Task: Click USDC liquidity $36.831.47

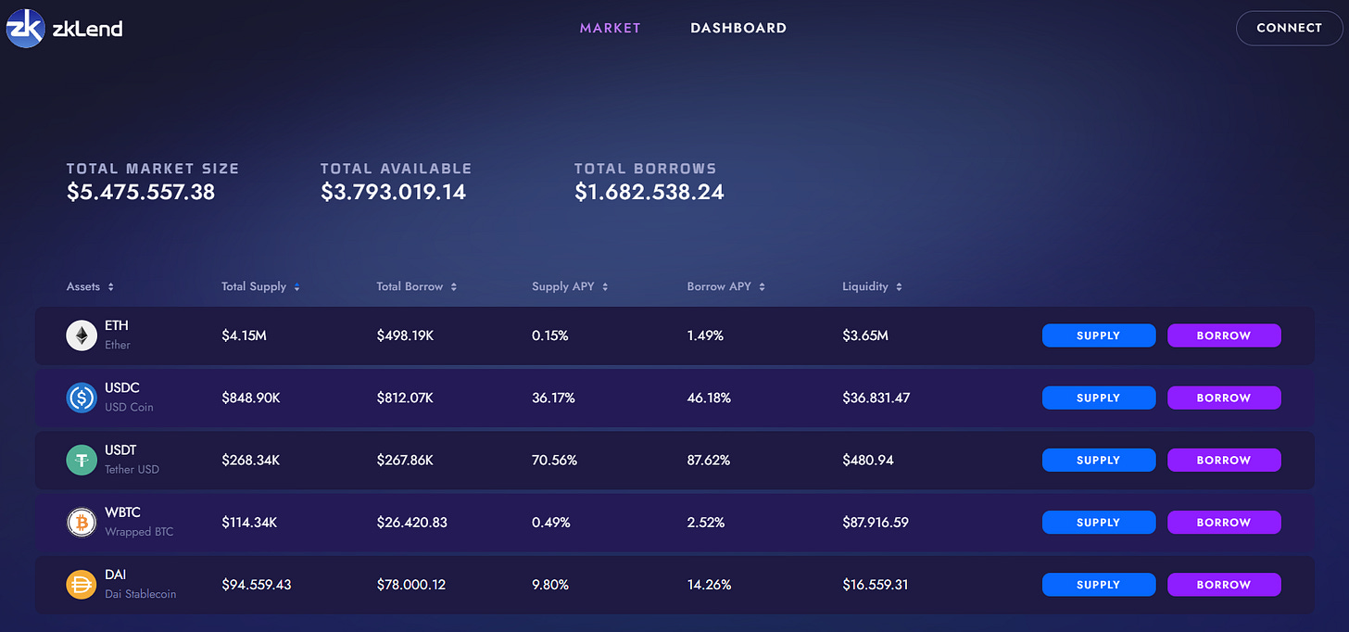Action: [876, 398]
